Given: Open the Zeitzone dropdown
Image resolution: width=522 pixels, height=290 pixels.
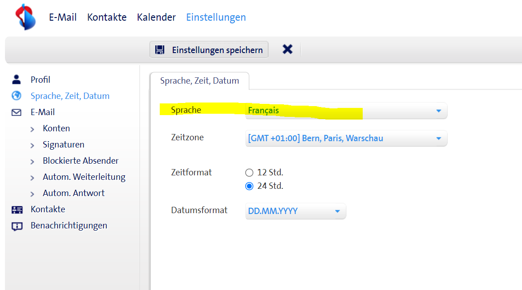Looking at the screenshot, I should point(346,138).
